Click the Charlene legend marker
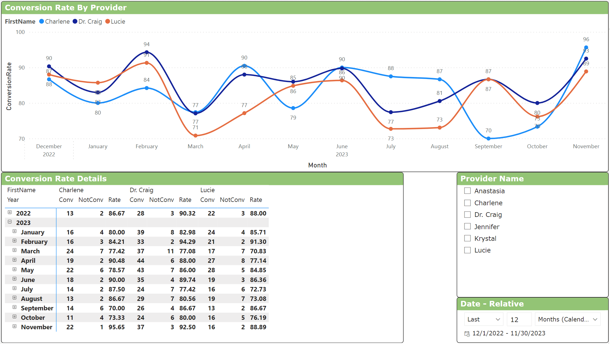 (41, 21)
